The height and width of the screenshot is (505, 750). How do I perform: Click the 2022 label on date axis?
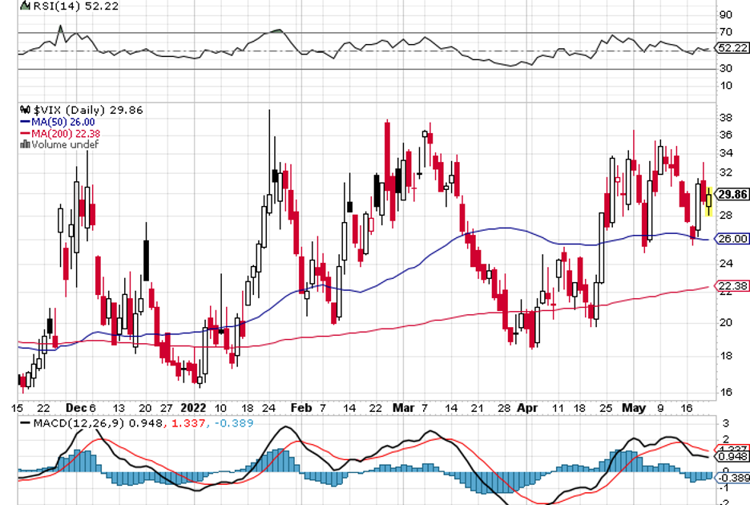point(193,407)
